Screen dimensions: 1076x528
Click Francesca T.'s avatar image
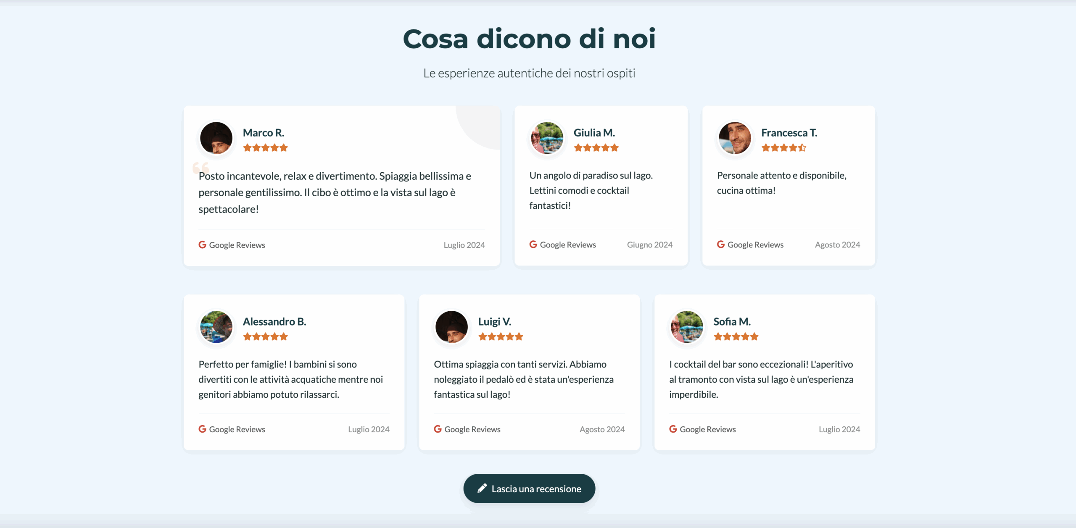734,138
